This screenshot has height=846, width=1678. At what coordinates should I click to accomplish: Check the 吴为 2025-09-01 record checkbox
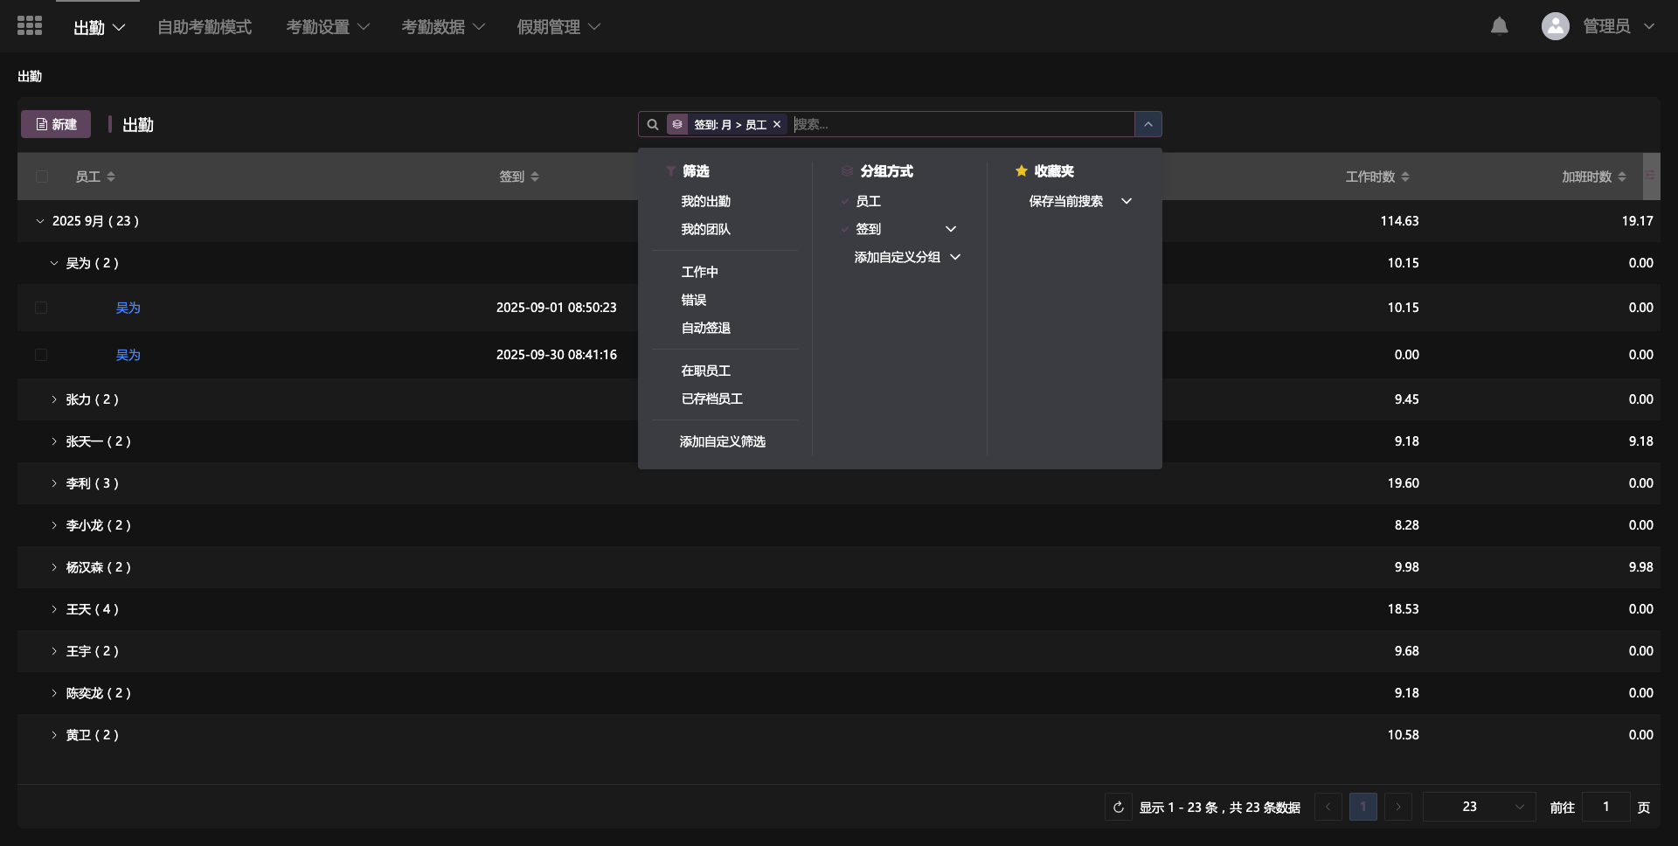[41, 308]
